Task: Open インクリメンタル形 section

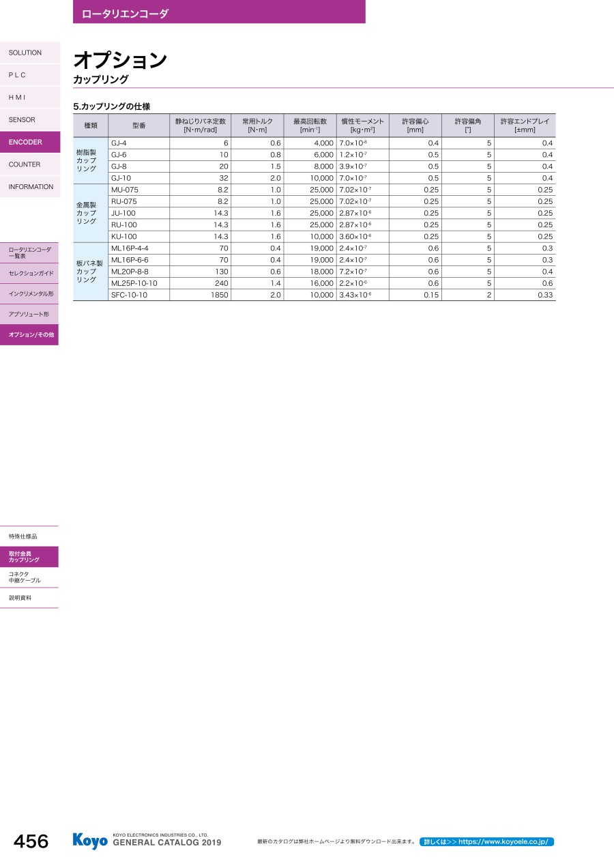Action: pos(29,293)
